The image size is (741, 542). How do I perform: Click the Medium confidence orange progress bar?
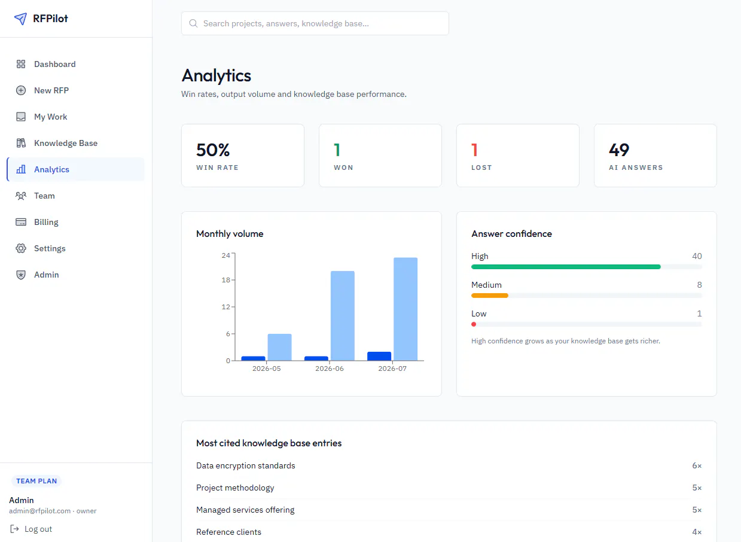(x=490, y=296)
